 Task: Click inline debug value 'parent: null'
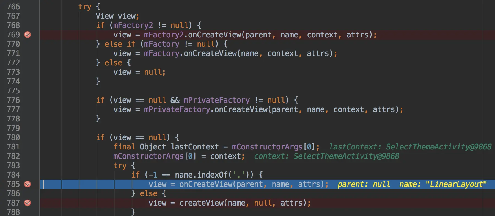(x=364, y=184)
